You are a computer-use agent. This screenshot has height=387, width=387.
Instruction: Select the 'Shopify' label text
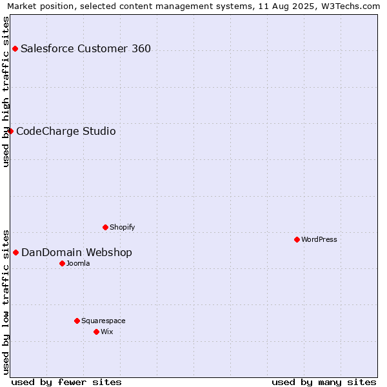[122, 227]
